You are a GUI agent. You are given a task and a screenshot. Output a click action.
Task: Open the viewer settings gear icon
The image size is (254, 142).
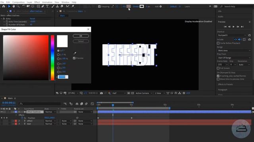point(184,93)
